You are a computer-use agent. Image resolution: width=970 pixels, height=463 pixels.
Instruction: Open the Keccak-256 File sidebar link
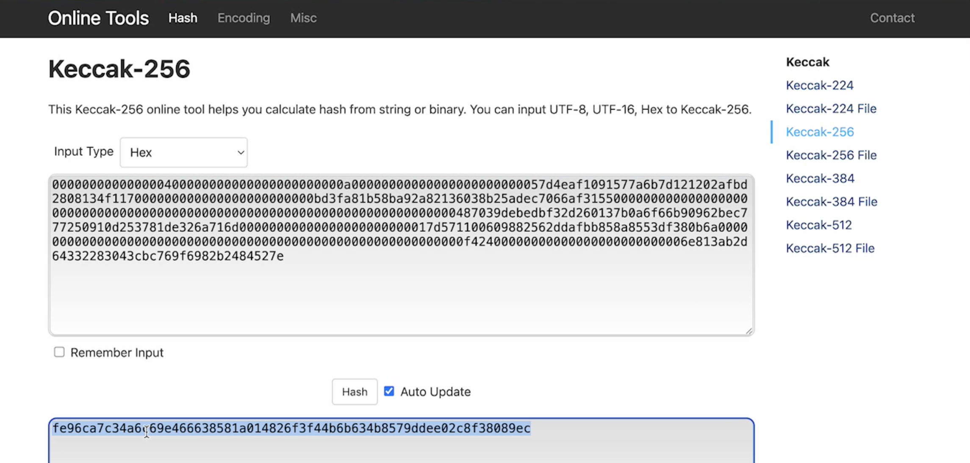click(831, 155)
